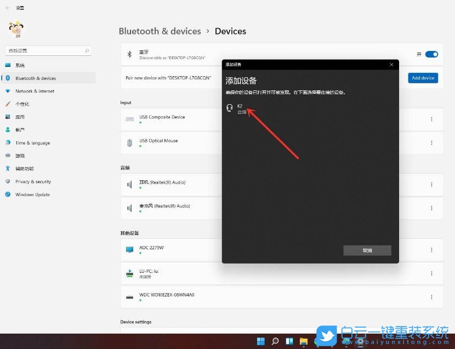Open Network & internet settings
The image size is (455, 349).
35,91
